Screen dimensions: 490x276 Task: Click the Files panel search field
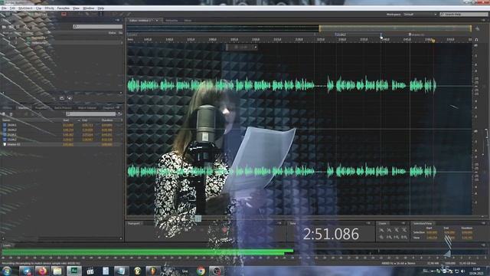pos(97,27)
